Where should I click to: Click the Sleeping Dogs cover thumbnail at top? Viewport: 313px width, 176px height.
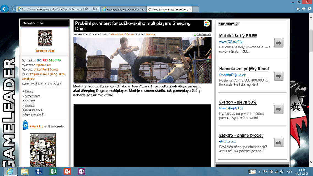pos(45,38)
